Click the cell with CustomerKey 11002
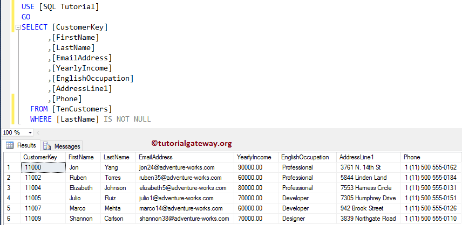This screenshot has width=462, height=225. pyautogui.click(x=43, y=178)
